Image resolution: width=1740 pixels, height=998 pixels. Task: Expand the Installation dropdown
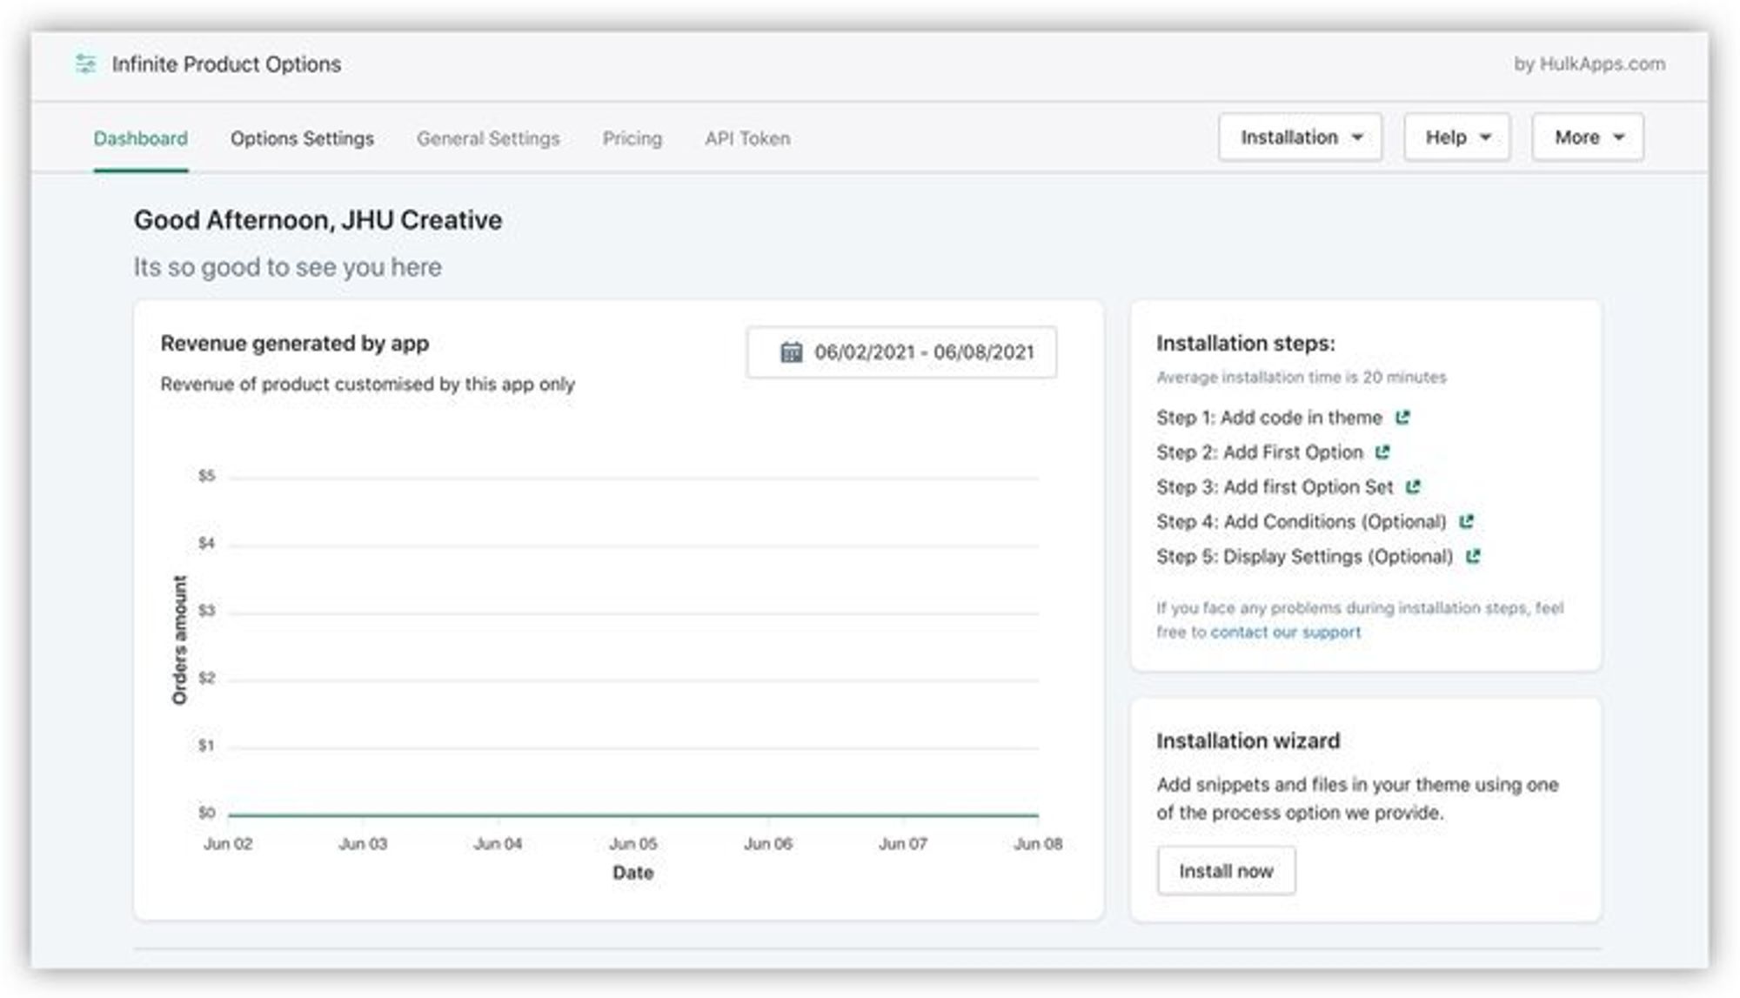1300,137
